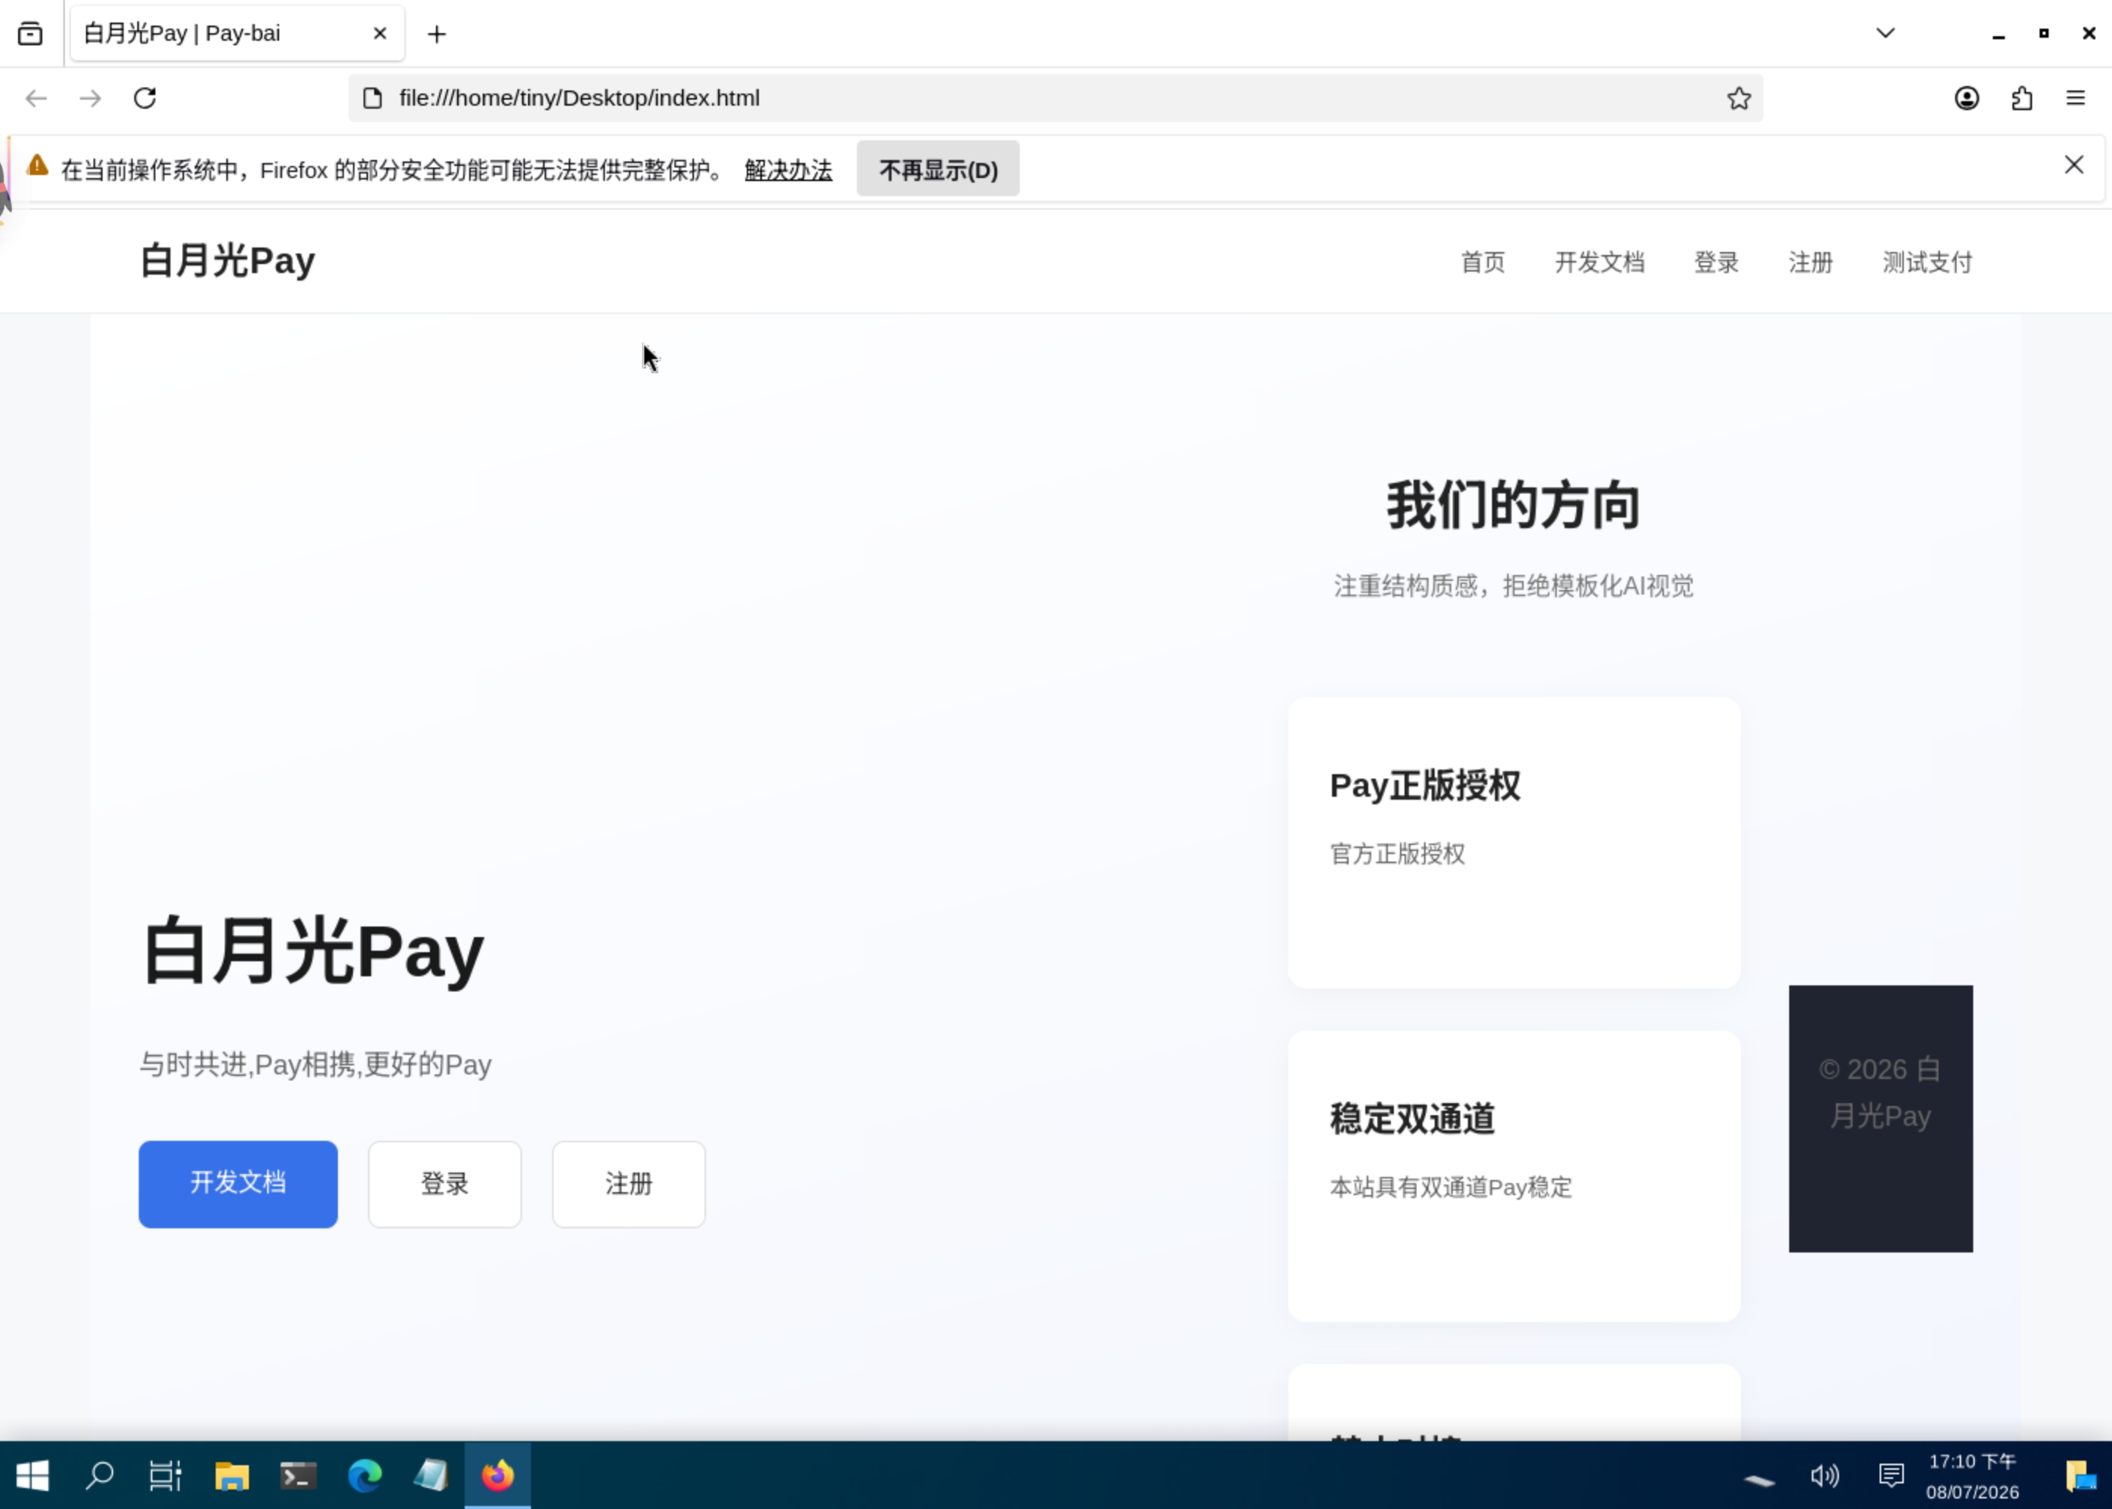Open File Explorer from the taskbar
The image size is (2112, 1509).
[232, 1476]
